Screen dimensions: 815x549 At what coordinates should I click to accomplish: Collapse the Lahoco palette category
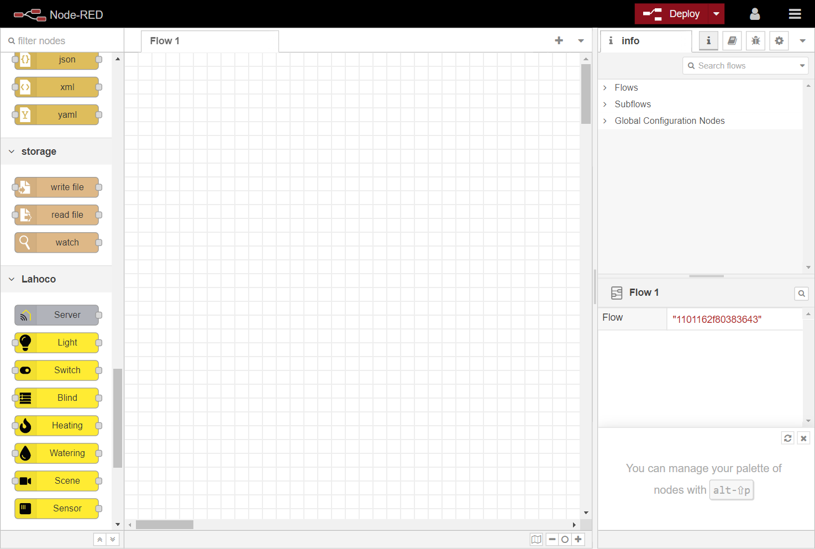12,279
